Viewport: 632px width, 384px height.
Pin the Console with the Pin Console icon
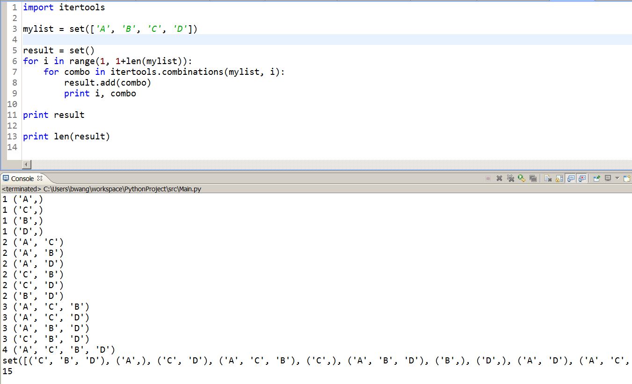596,178
